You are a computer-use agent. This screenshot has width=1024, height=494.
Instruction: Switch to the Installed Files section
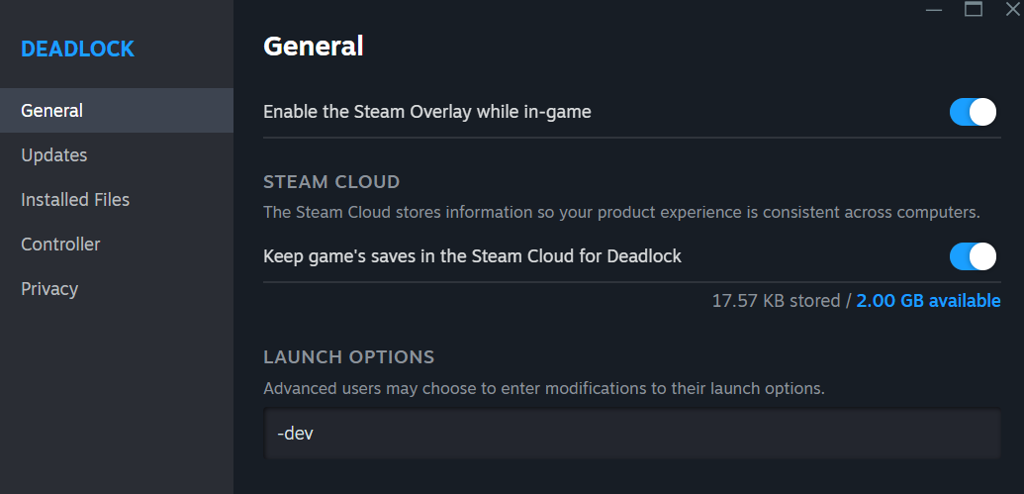coord(75,200)
